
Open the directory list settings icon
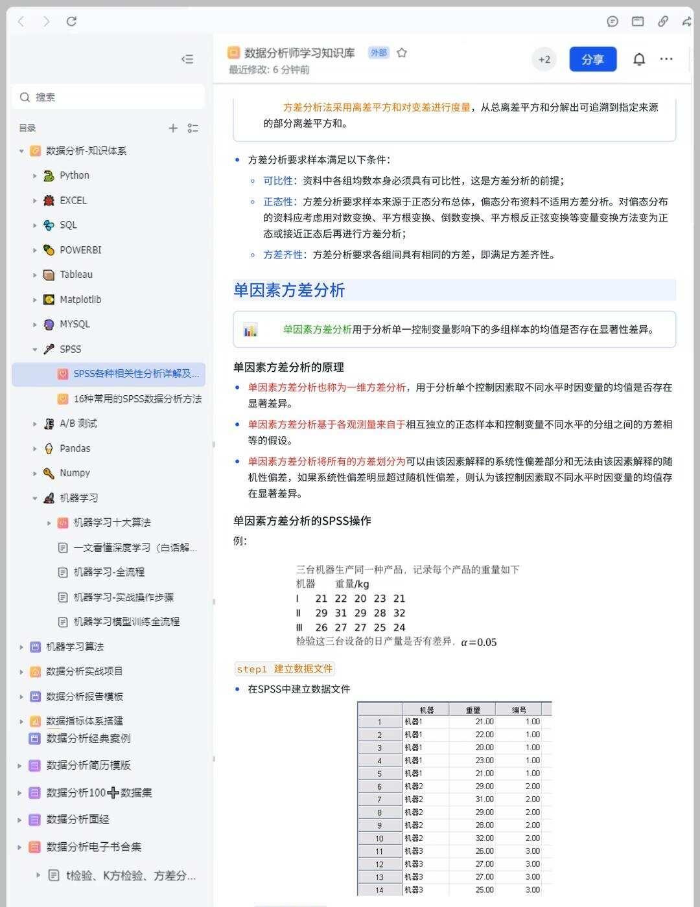click(x=192, y=128)
